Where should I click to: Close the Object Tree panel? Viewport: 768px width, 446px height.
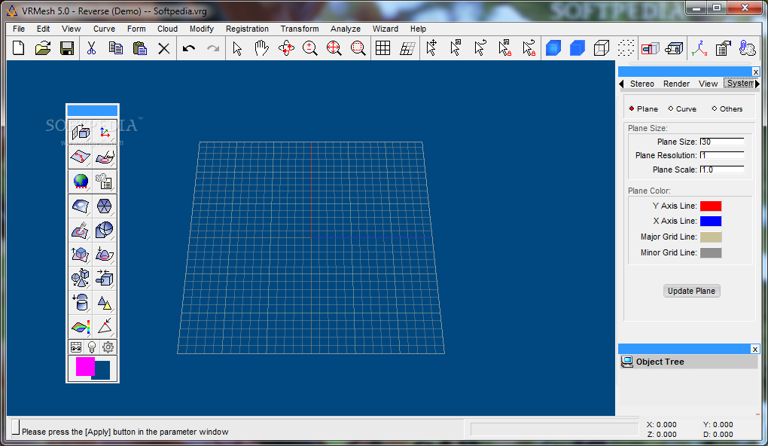pos(754,349)
